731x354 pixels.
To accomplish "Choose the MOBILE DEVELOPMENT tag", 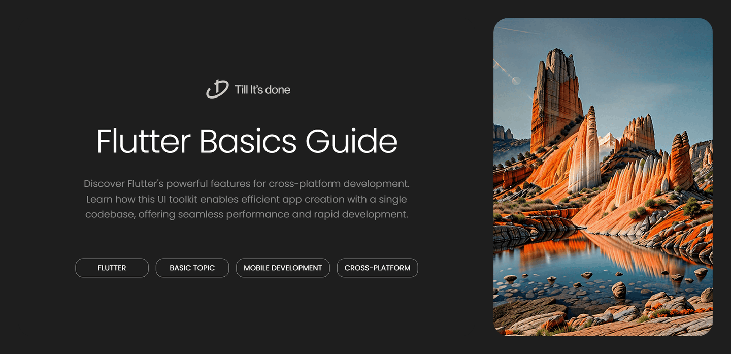I will pyautogui.click(x=283, y=268).
